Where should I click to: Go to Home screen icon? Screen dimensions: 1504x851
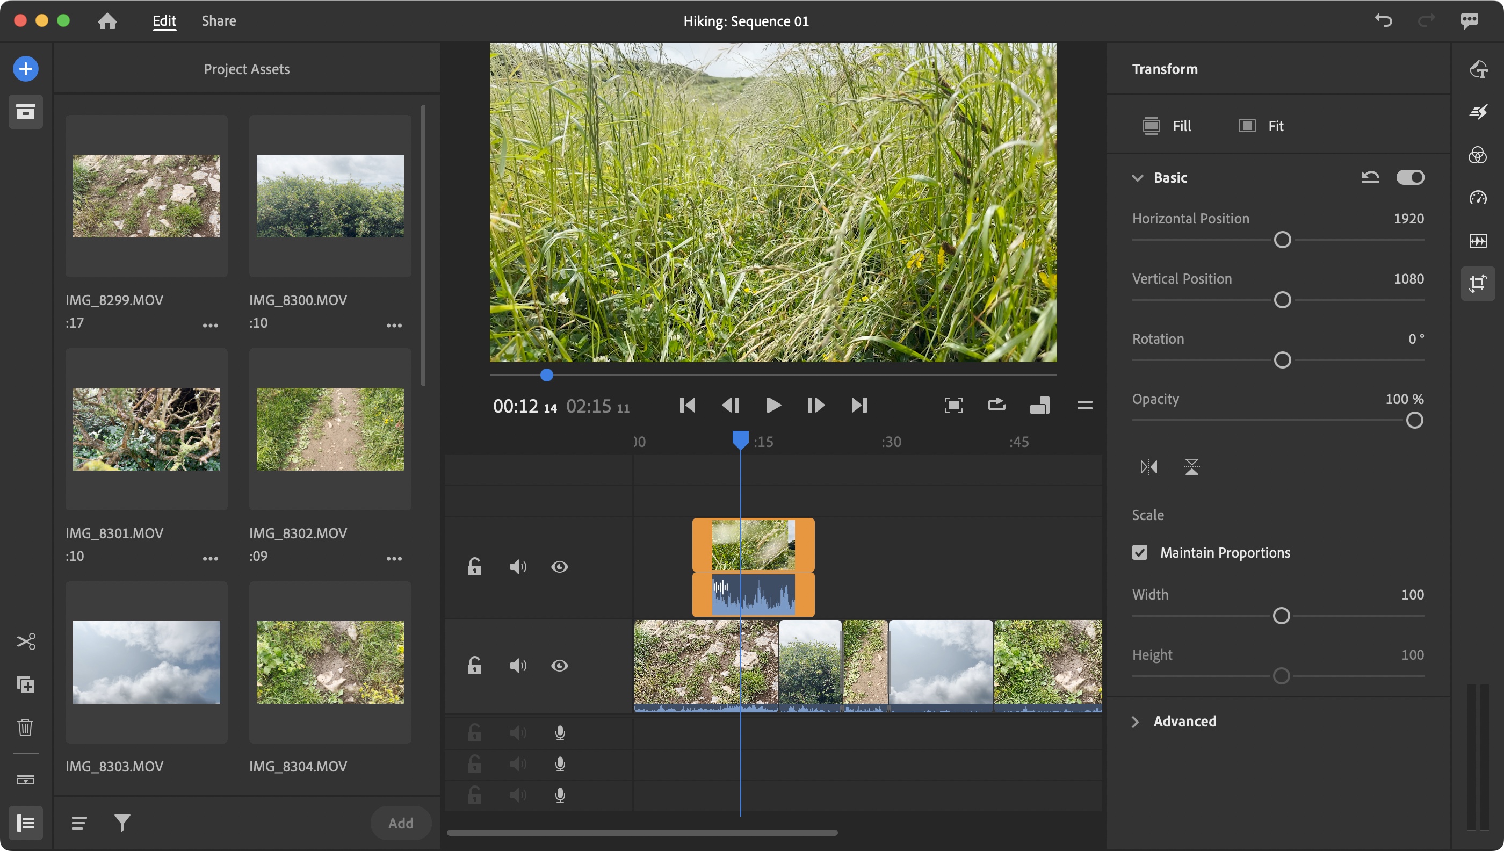[x=107, y=21]
